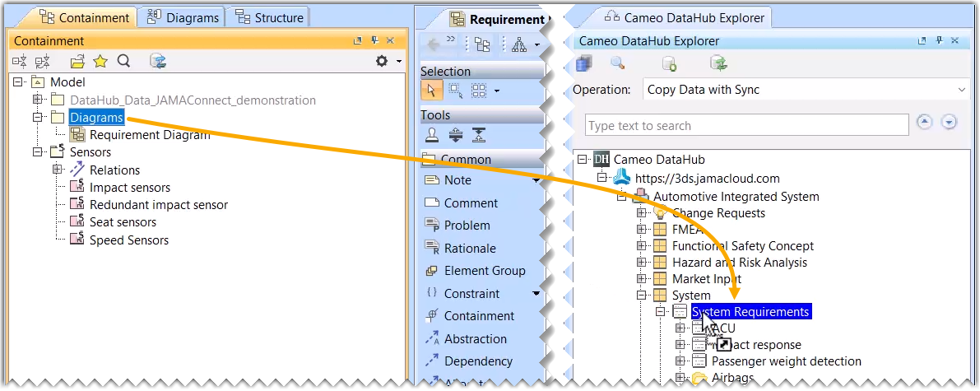Open the Operation combo box
Screen dimensions: 980x391
pos(806,90)
